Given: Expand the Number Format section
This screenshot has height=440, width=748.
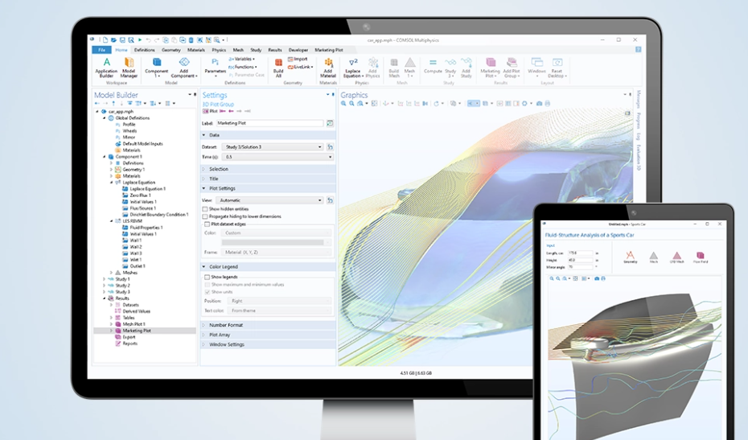Looking at the screenshot, I should click(268, 325).
